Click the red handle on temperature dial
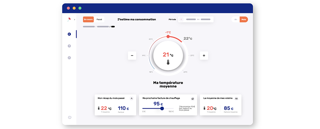Screen dimensions: 320x129 tap(168, 37)
